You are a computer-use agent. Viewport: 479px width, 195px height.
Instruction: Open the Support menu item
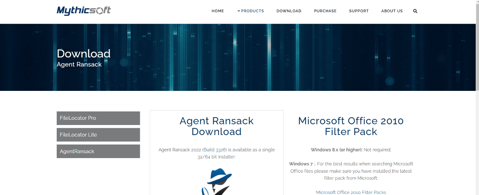click(359, 11)
